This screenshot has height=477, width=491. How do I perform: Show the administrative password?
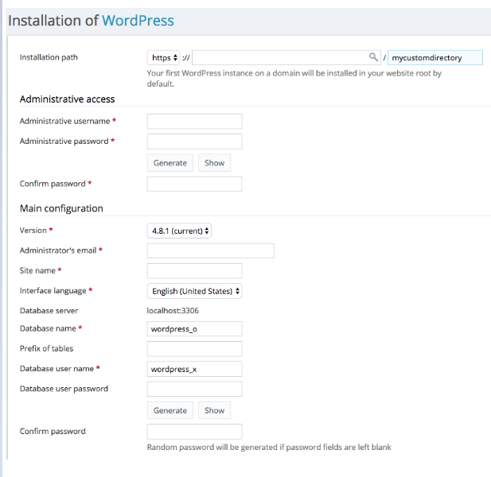pos(215,163)
